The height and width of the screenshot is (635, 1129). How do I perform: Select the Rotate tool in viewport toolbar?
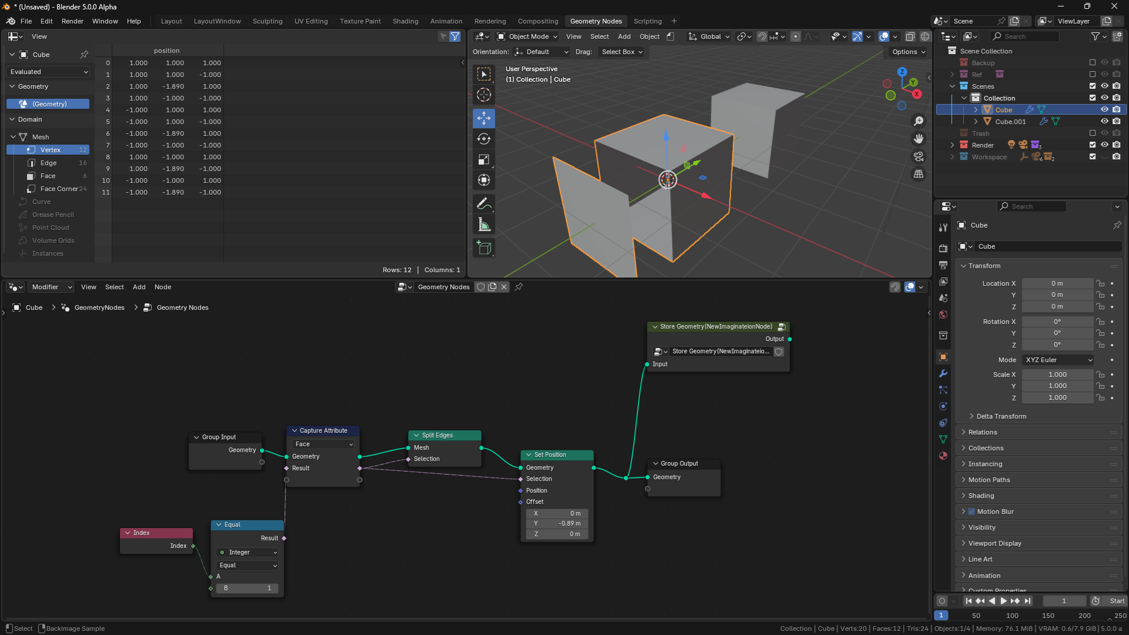(x=484, y=139)
